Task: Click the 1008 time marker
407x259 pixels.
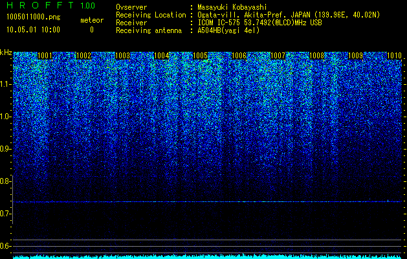Action: 316,56
